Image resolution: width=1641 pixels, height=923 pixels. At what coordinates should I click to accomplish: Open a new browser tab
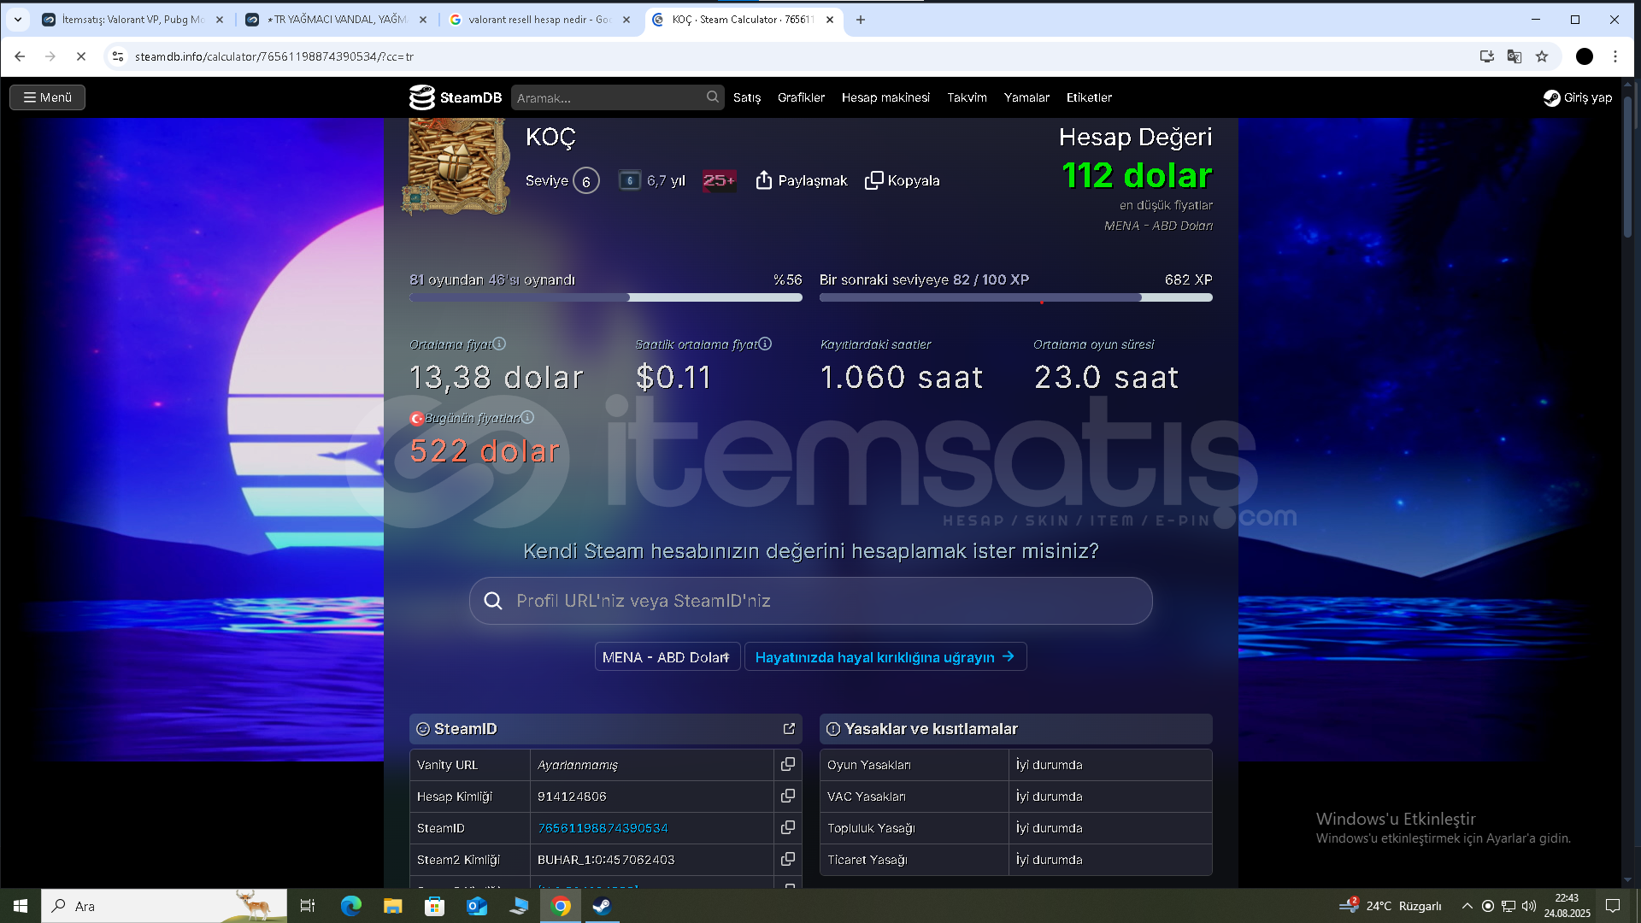click(861, 20)
